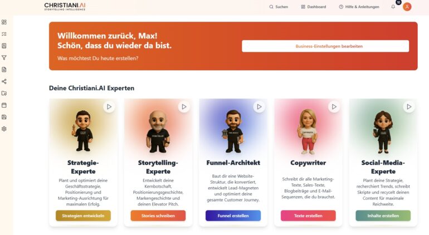Play the Strategie-Experte intro video
The image size is (429, 235).
pos(109,107)
